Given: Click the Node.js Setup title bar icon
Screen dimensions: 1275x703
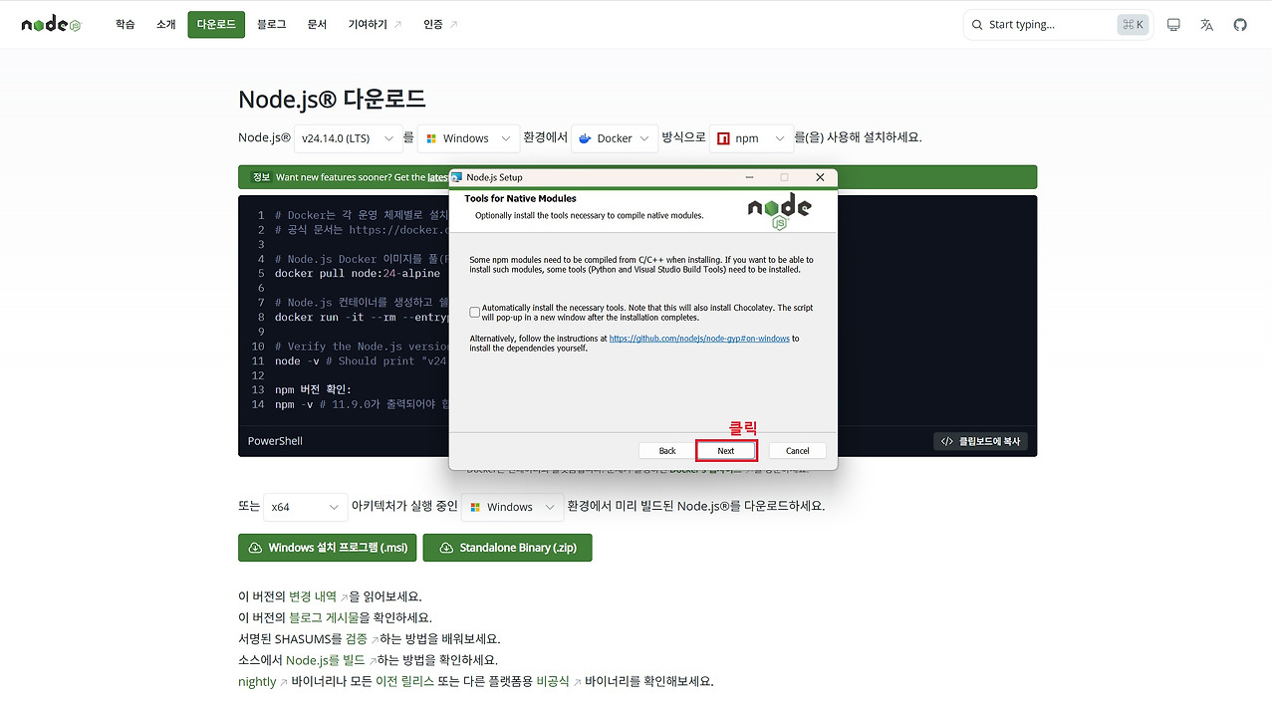Looking at the screenshot, I should click(457, 177).
